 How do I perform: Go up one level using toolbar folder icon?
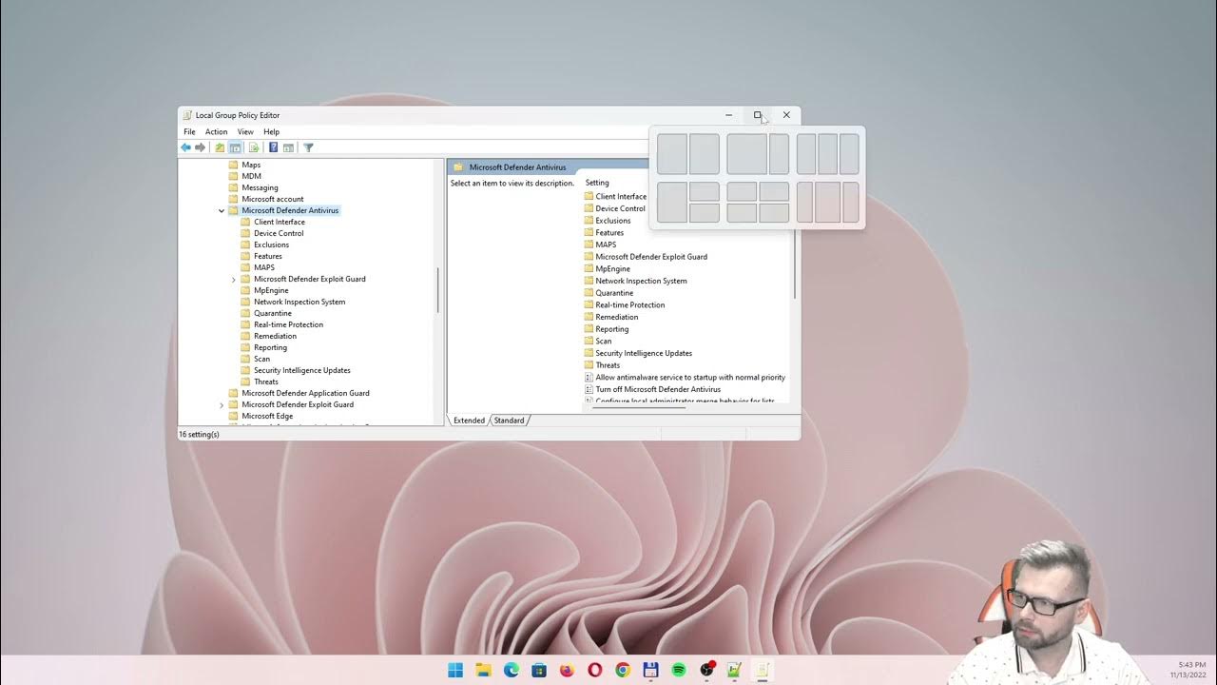pos(220,147)
